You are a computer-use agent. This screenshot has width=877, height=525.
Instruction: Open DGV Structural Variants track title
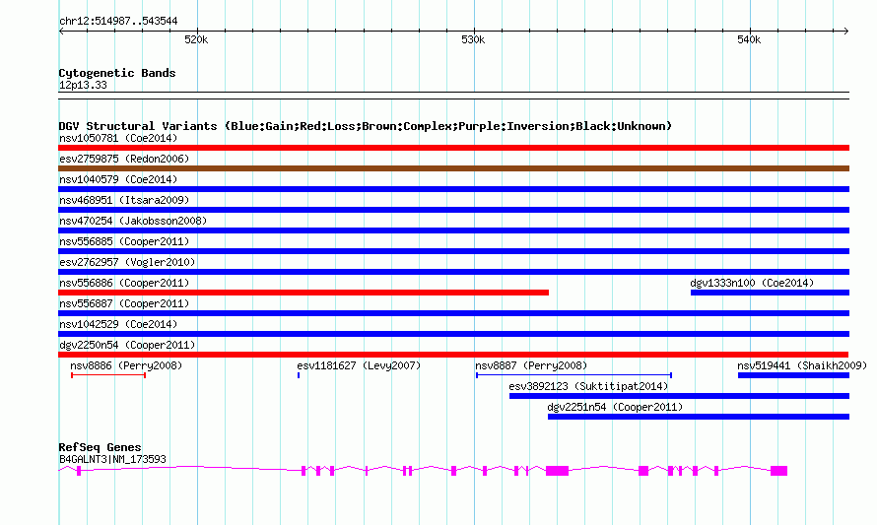pyautogui.click(x=366, y=126)
